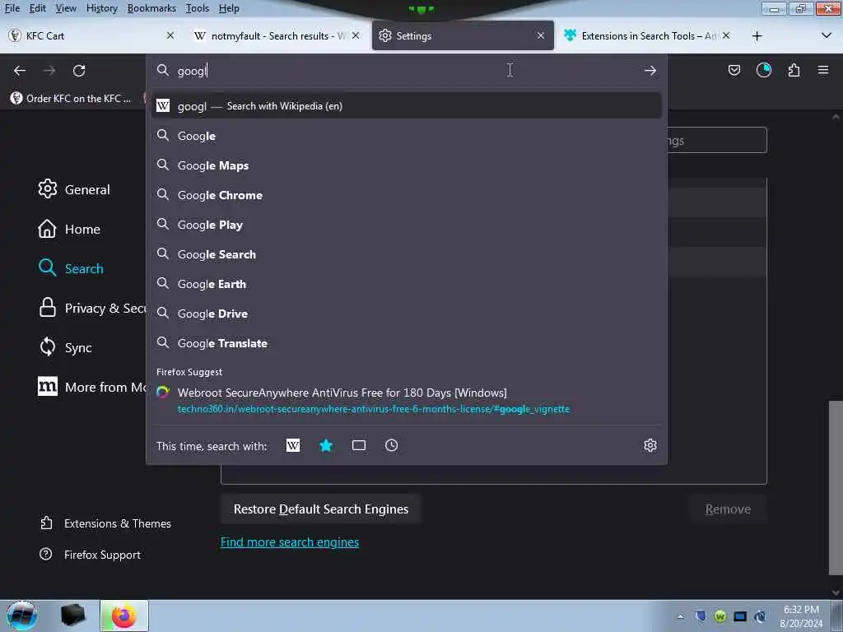Open the Tools menu
The width and height of the screenshot is (843, 632).
tap(198, 8)
